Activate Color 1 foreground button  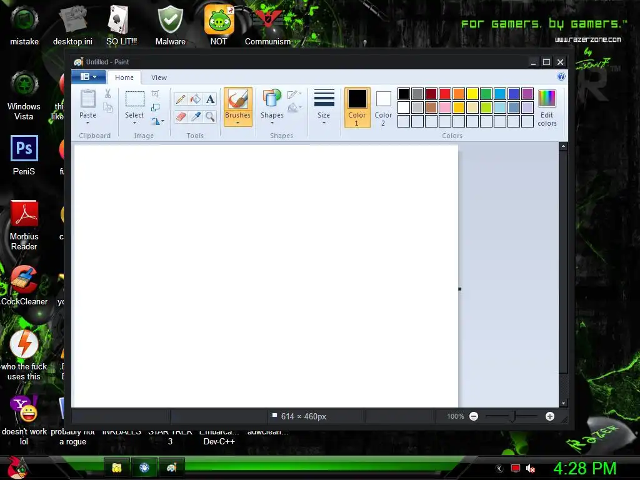[x=357, y=107]
